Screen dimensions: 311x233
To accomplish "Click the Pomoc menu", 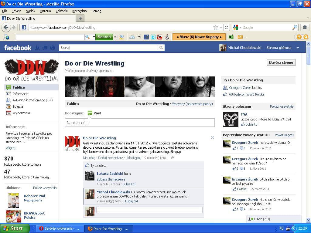I will click(x=96, y=11).
